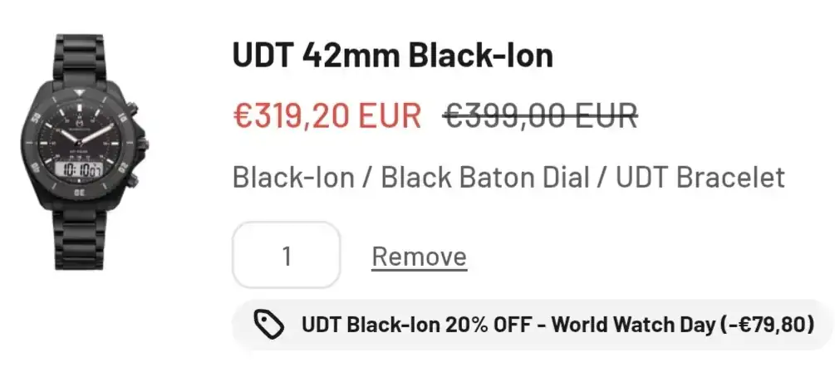Click the (-€79,80) discount amount
The width and height of the screenshot is (835, 387).
coord(764,325)
